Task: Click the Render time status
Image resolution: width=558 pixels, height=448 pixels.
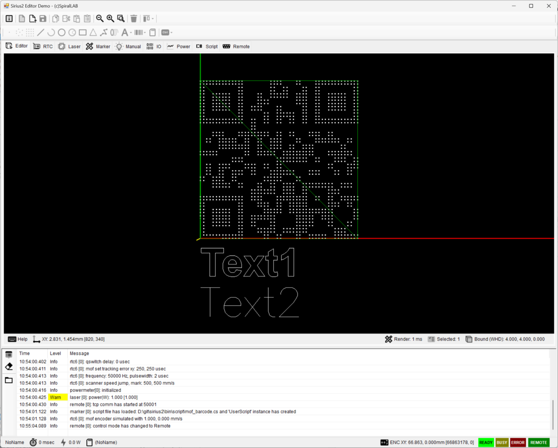Action: 403,339
